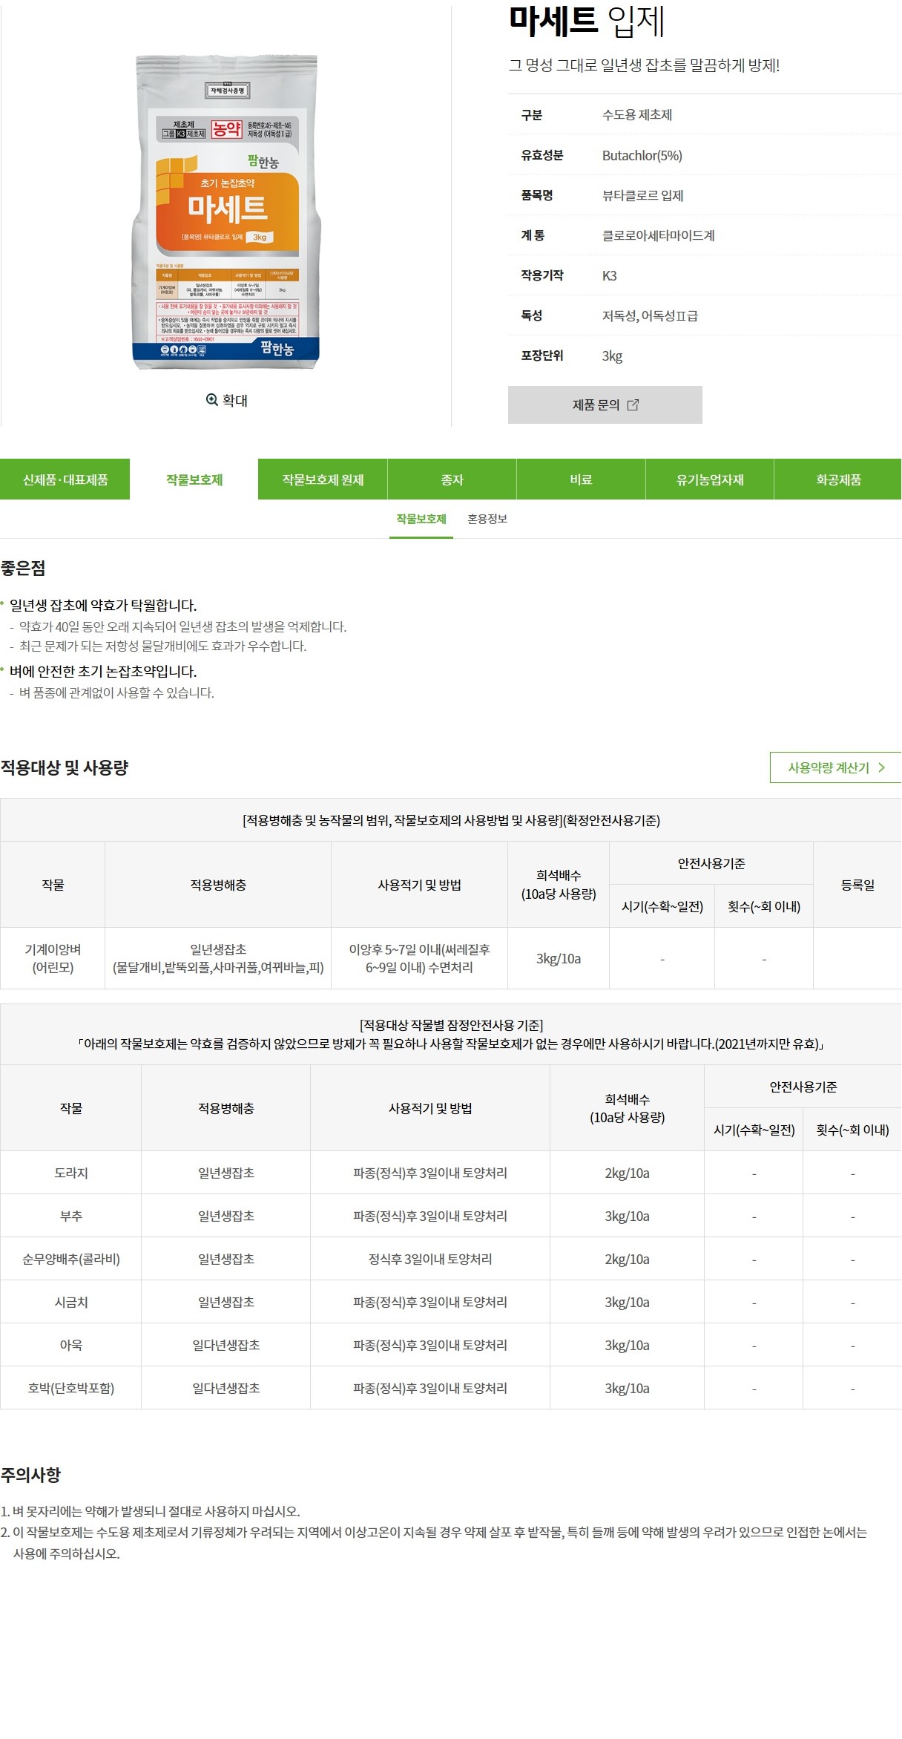Open the 비료 tab
Viewport: 902px width, 1739px height.
[x=581, y=479]
